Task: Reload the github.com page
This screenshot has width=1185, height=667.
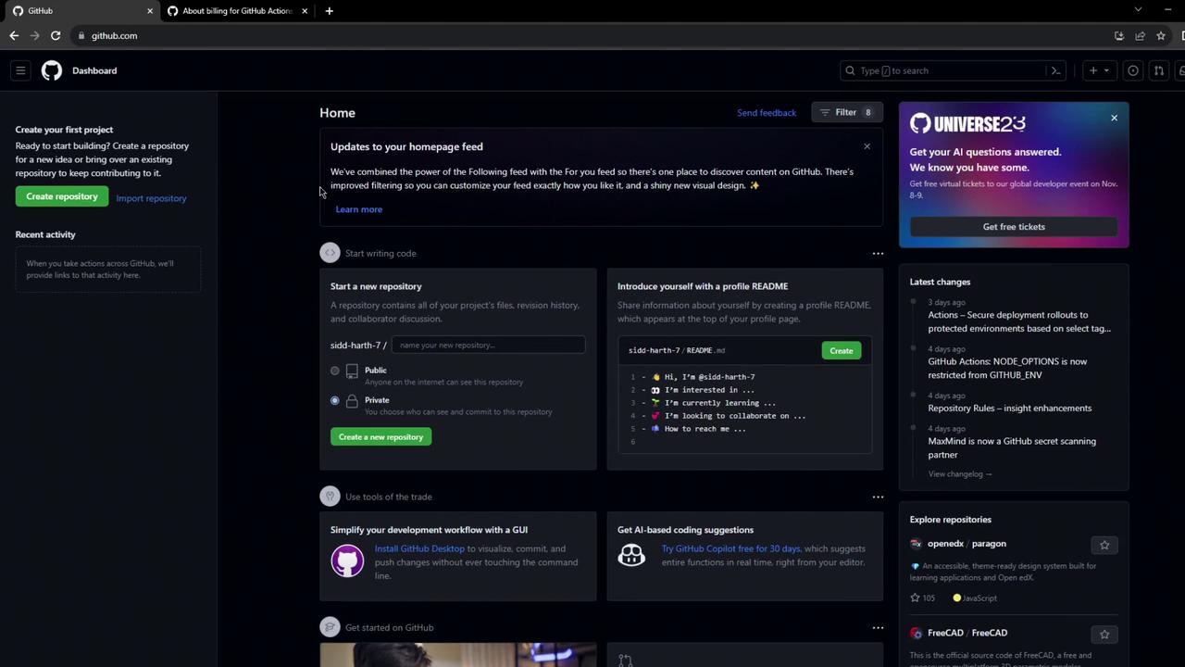Action: tap(56, 36)
